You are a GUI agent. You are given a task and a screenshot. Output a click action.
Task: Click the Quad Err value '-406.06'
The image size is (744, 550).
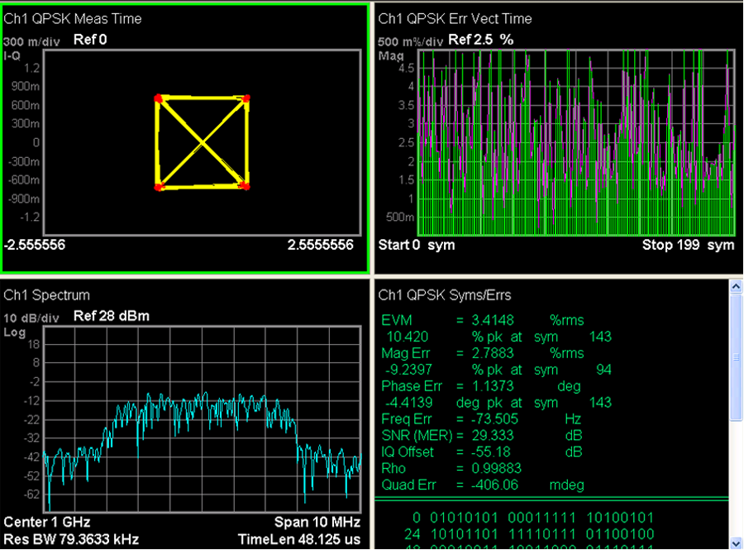pos(494,485)
